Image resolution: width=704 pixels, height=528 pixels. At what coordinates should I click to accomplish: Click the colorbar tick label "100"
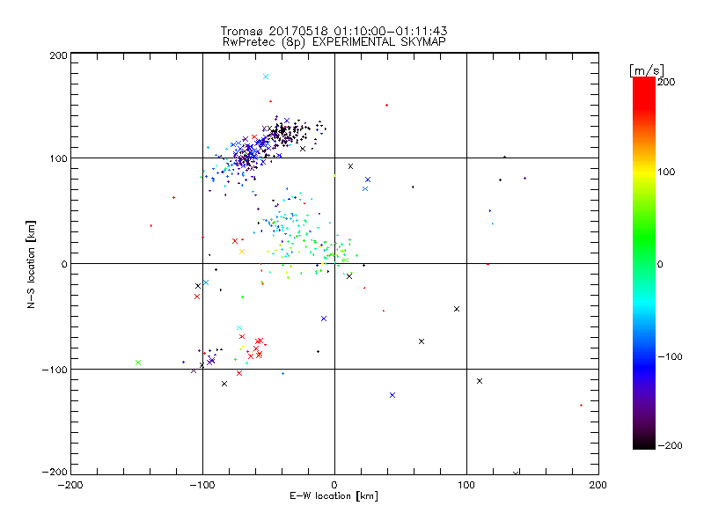coord(666,172)
